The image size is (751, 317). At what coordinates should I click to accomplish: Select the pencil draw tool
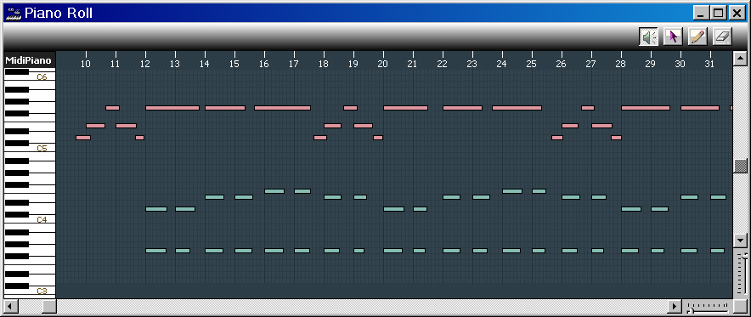[x=697, y=37]
